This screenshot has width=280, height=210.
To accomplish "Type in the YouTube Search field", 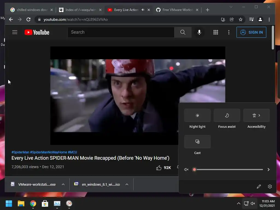I will coord(121,32).
